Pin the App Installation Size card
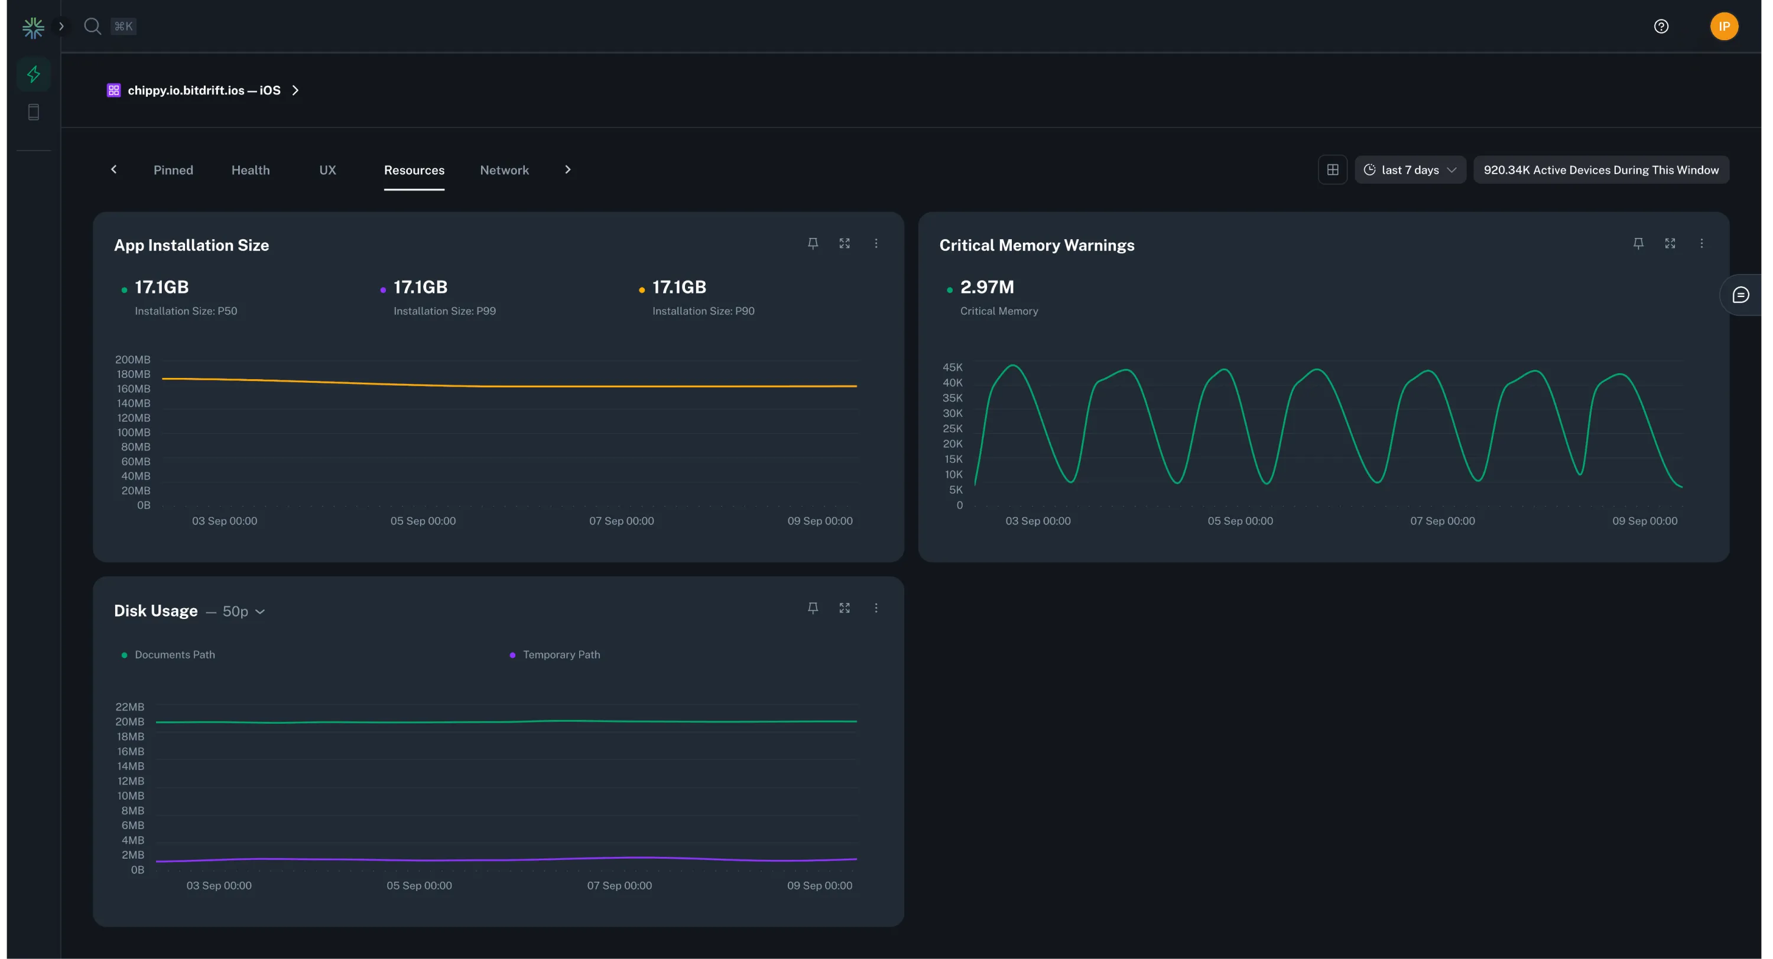This screenshot has width=1773, height=959. coord(813,243)
